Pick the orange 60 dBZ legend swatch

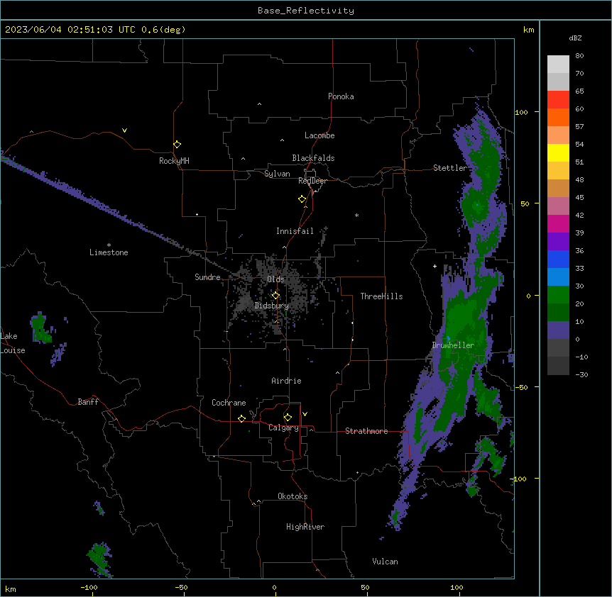click(558, 117)
